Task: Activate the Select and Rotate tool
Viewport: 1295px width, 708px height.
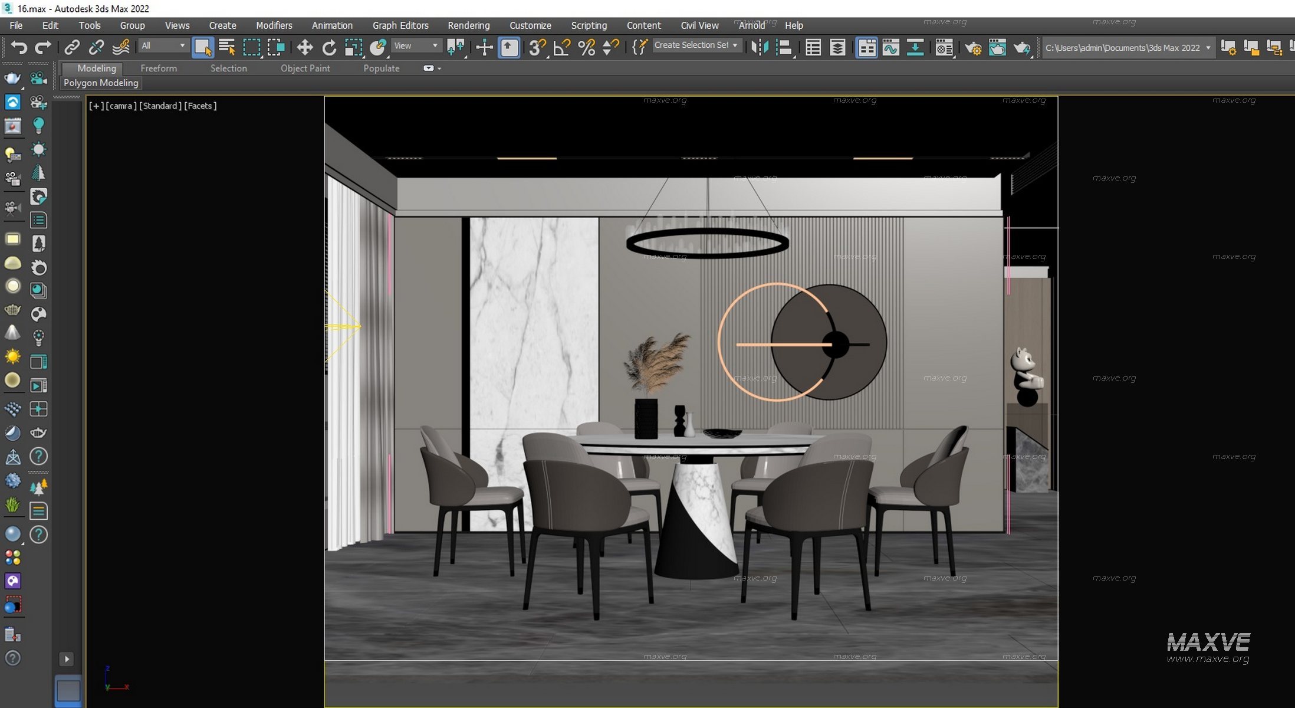Action: (x=328, y=47)
